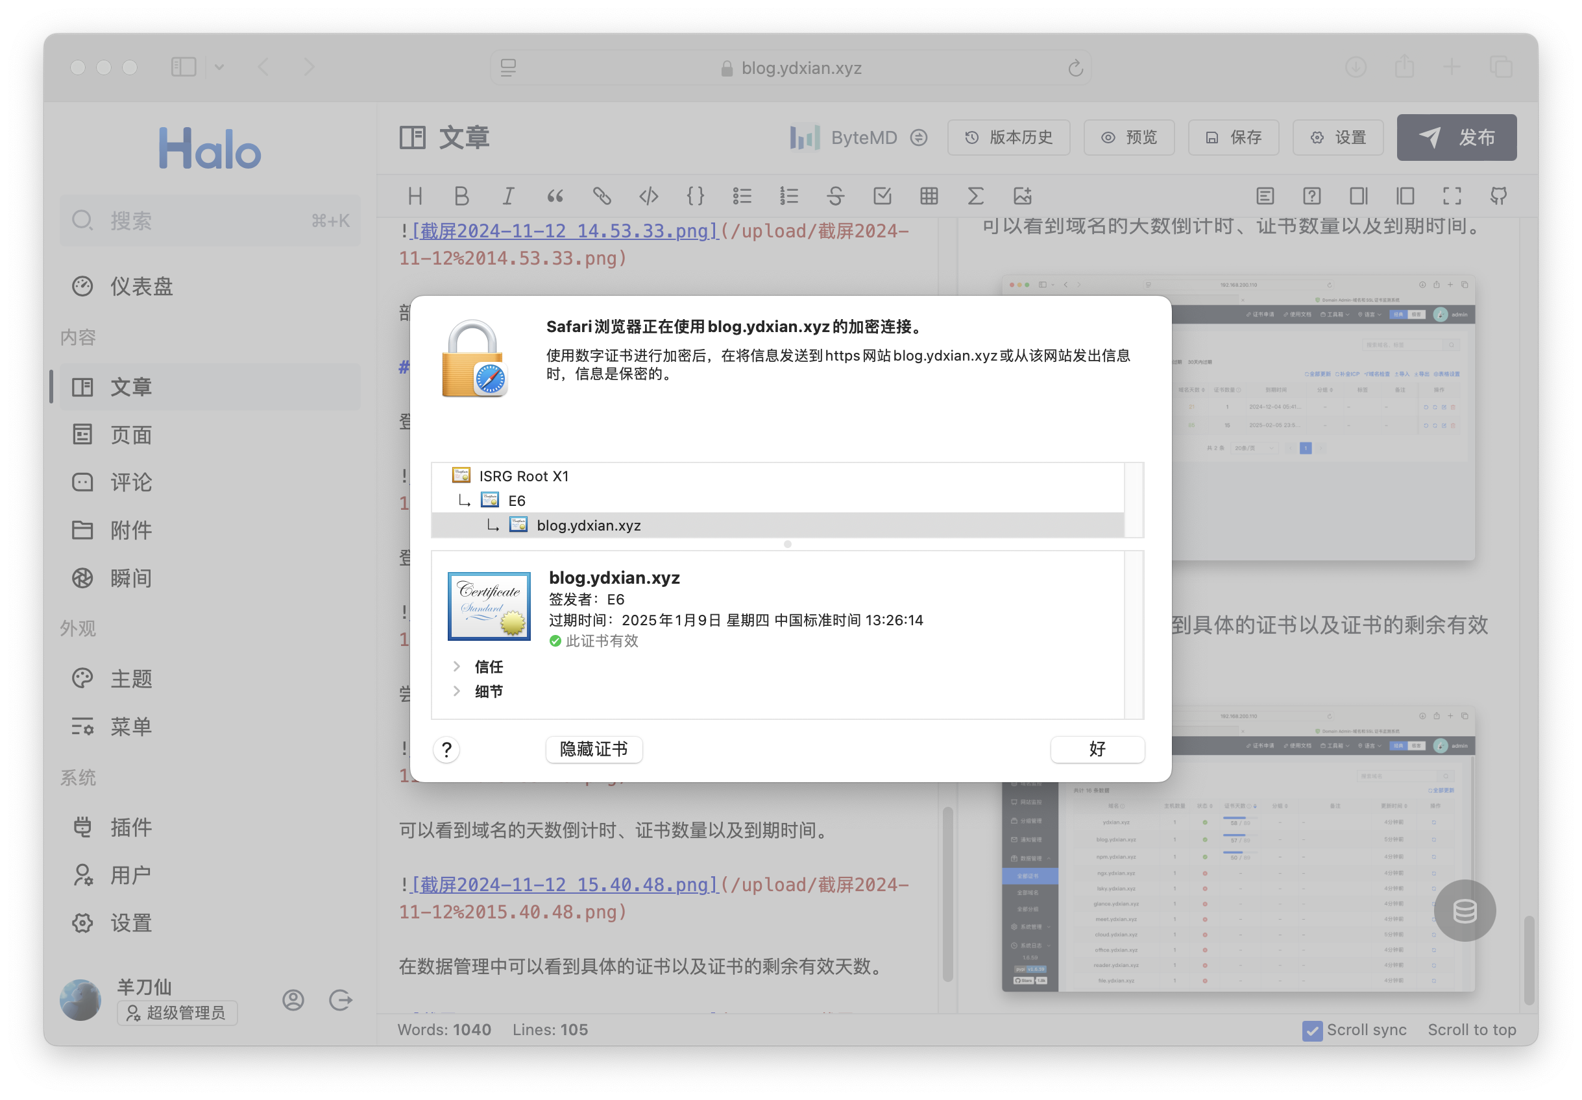Open Safari share sheet icon
This screenshot has height=1100, width=1582.
click(1404, 67)
